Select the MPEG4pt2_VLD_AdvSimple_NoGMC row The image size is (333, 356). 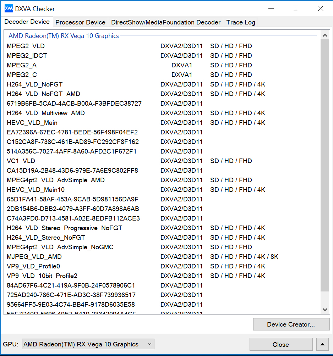(x=162, y=247)
